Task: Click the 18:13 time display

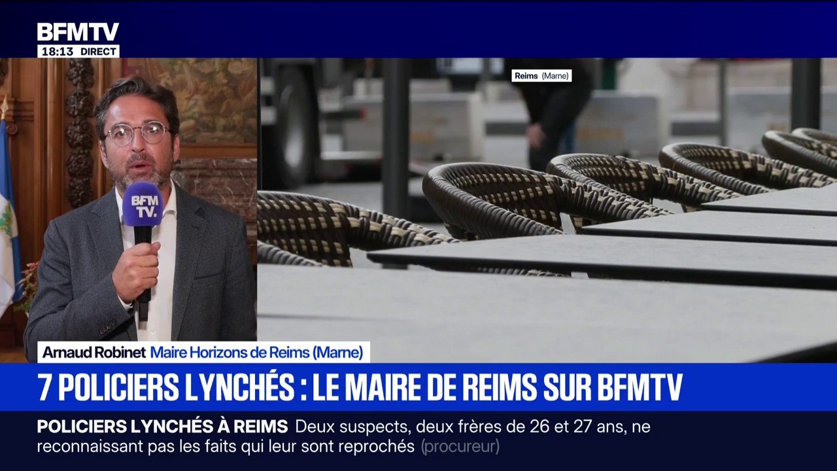Action: pos(58,51)
